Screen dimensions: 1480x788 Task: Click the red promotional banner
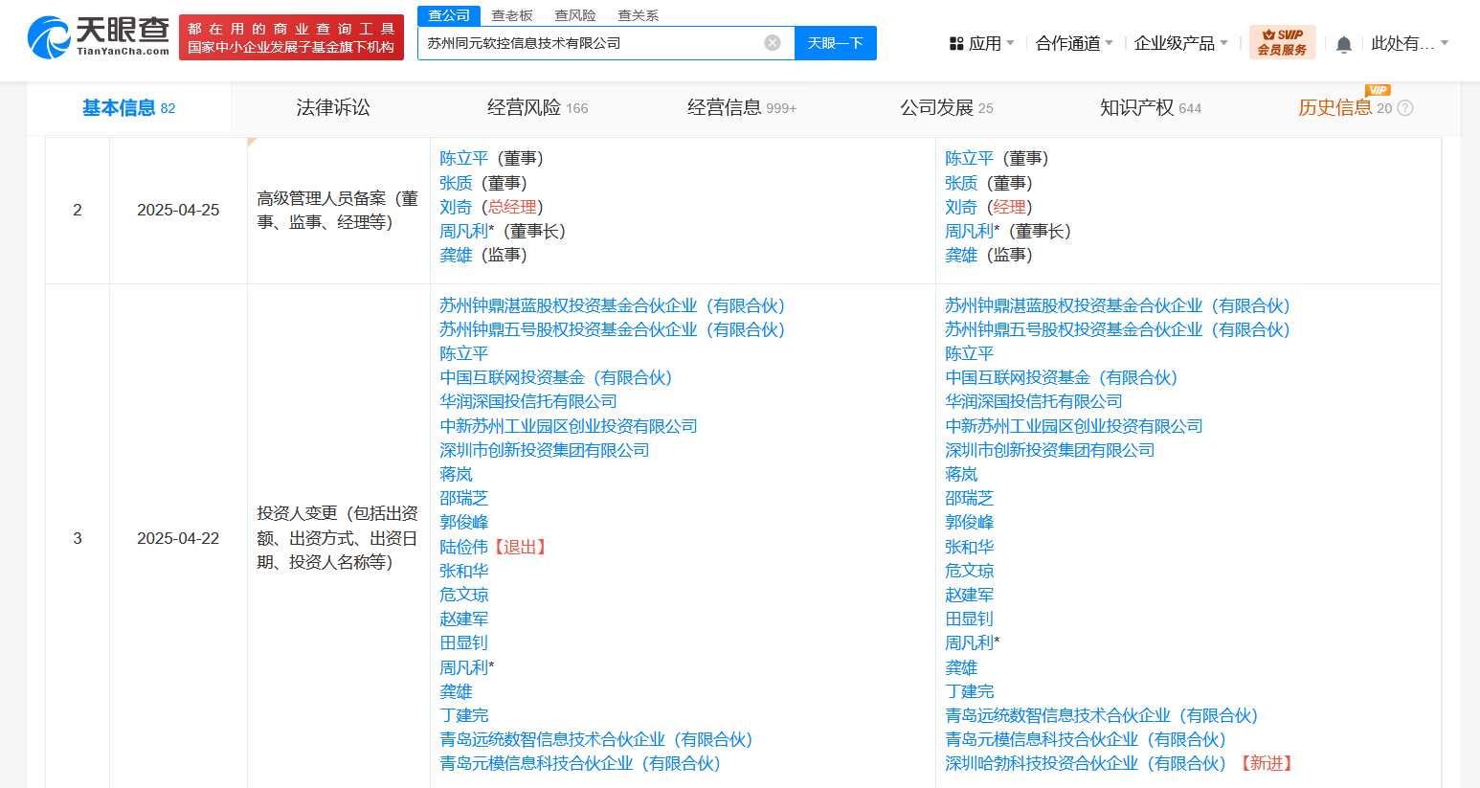(291, 37)
